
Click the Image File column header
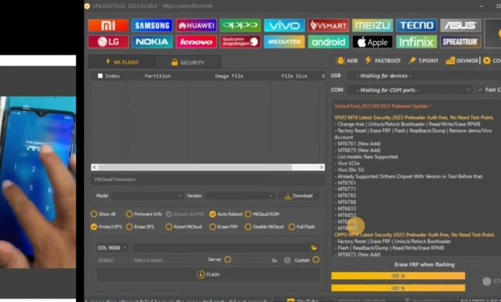point(229,76)
